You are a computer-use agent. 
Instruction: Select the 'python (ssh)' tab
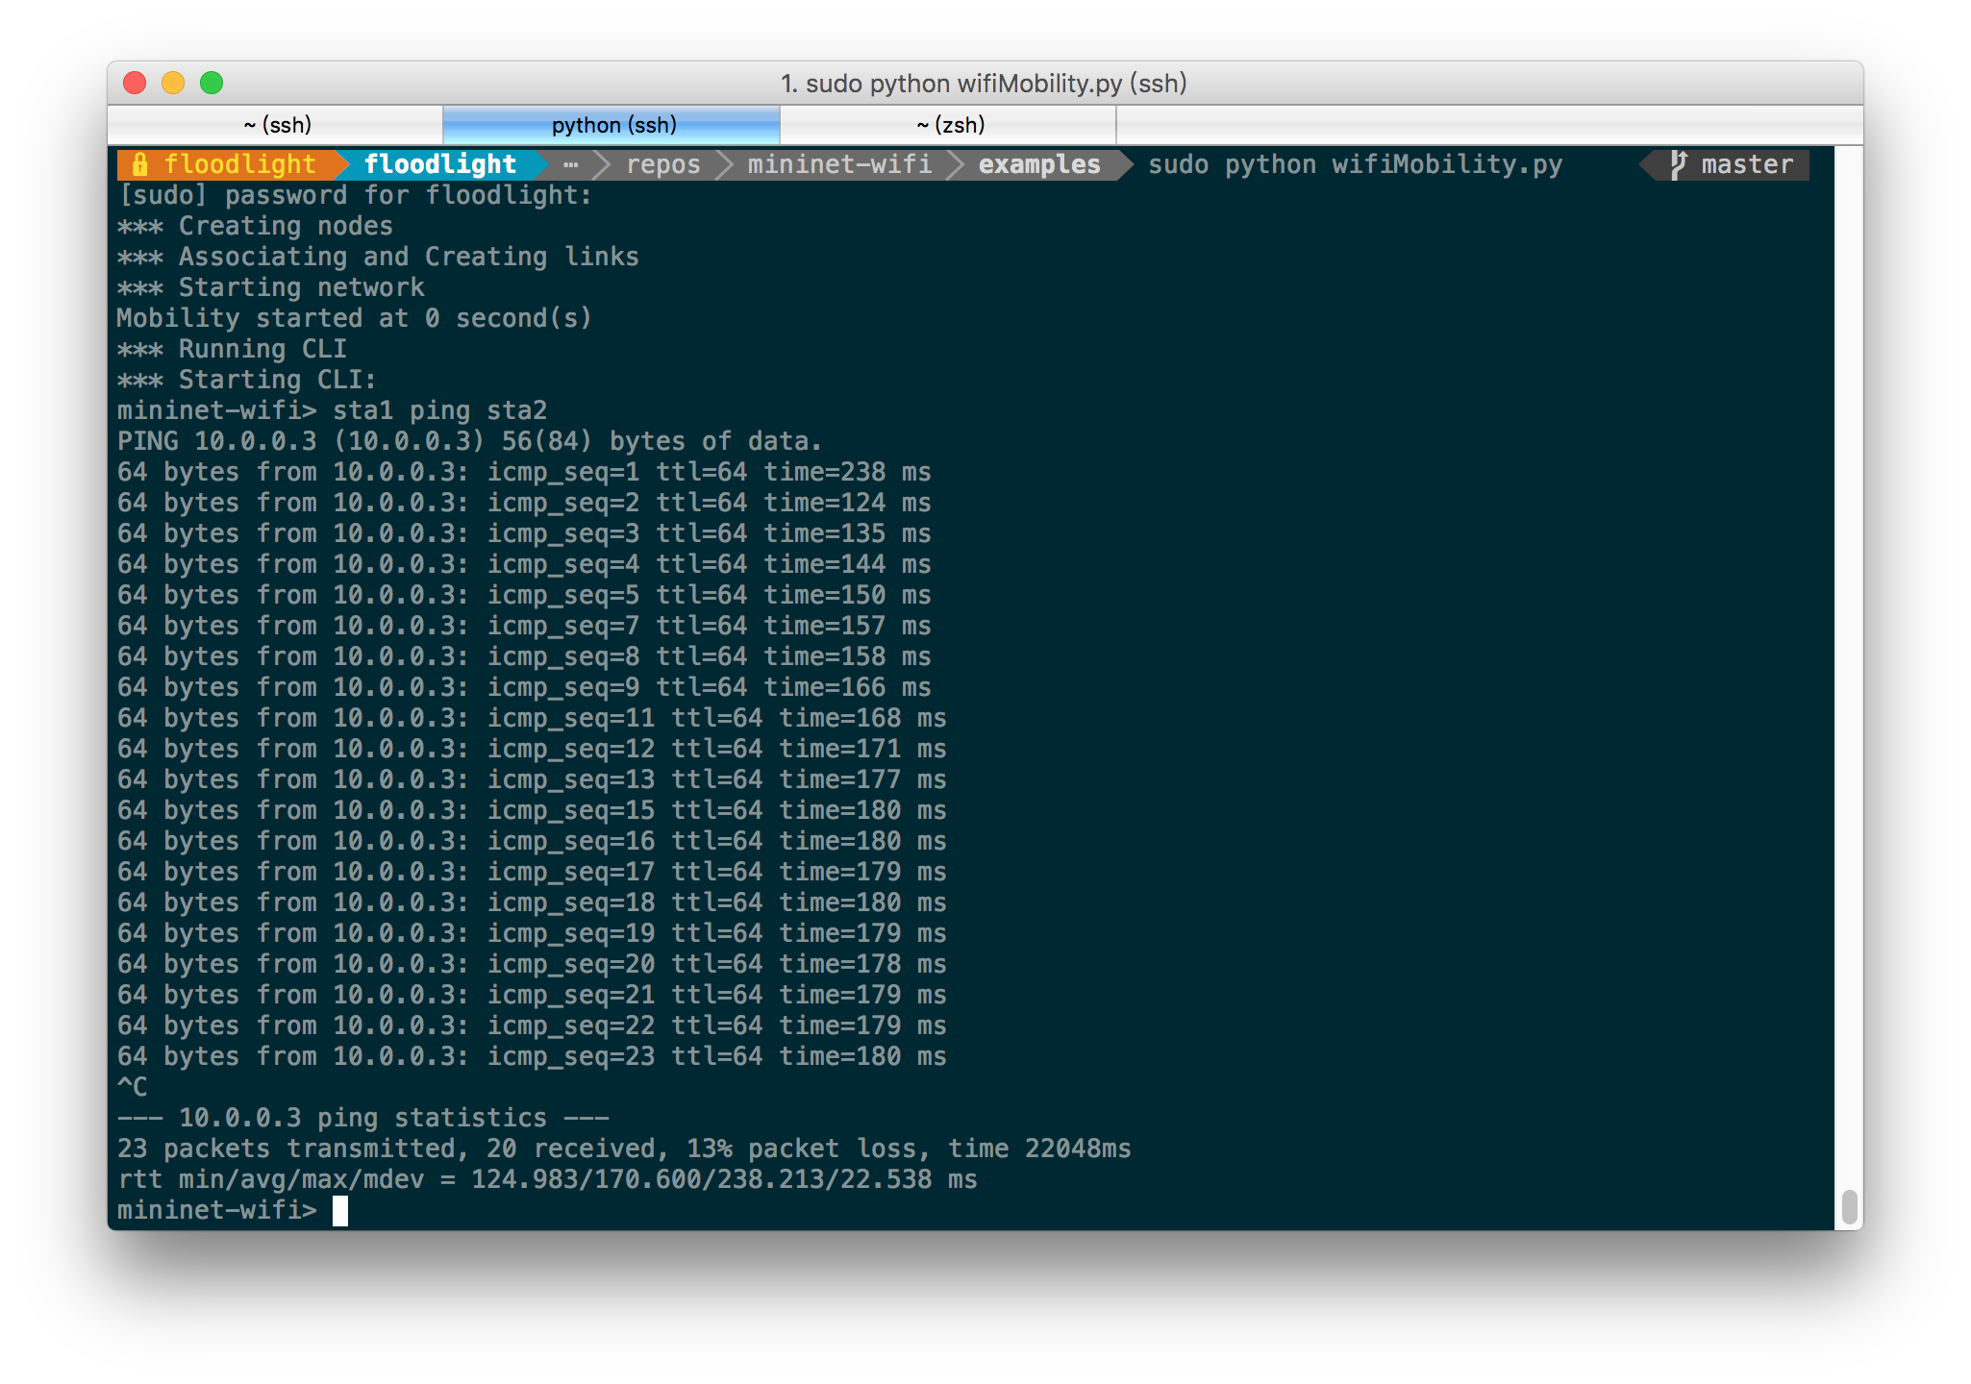[x=612, y=125]
